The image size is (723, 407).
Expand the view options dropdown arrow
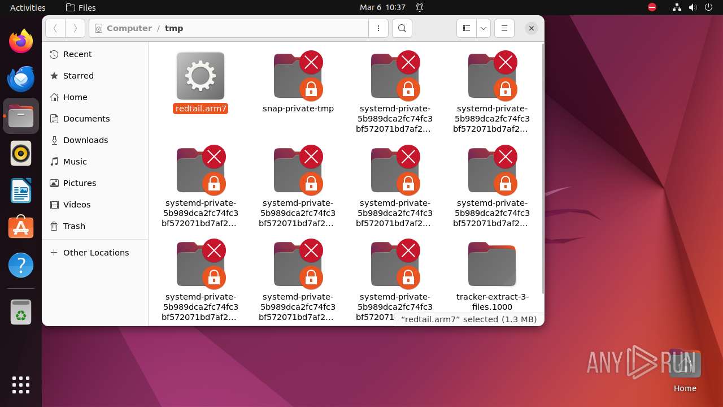484,28
